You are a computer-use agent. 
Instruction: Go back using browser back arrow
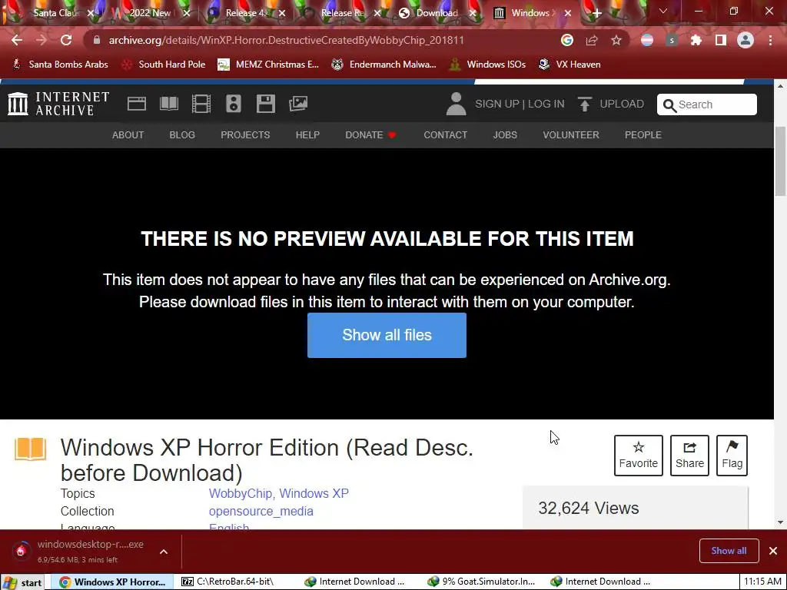point(17,40)
